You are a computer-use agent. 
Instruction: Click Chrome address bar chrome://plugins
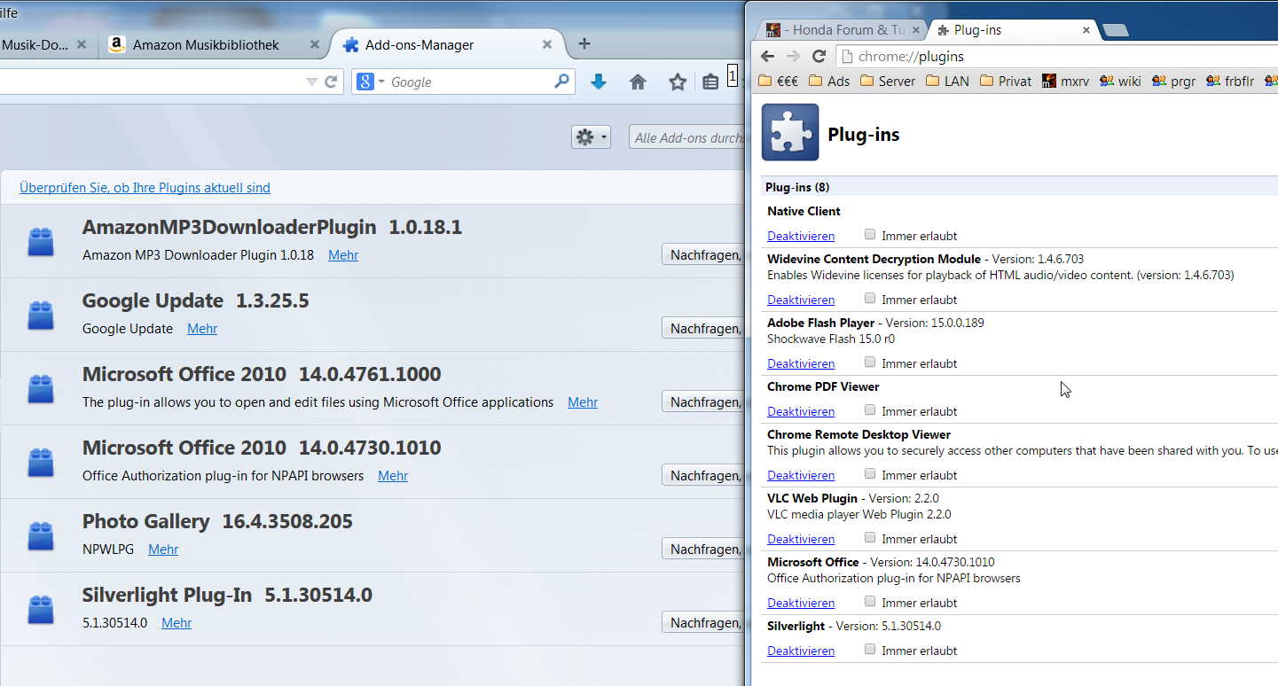(x=1055, y=56)
